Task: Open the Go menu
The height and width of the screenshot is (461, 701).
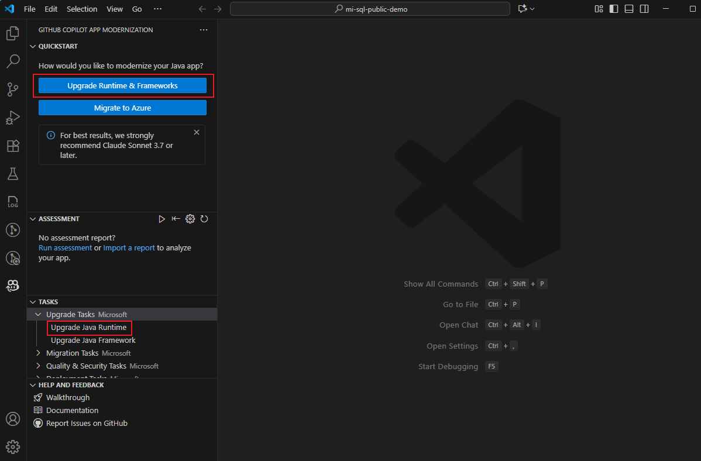Action: click(x=136, y=9)
